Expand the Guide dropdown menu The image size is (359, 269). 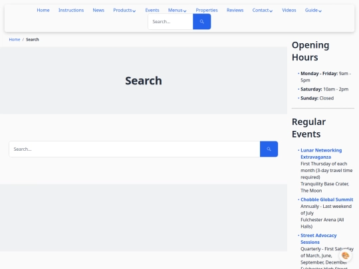[x=313, y=10]
